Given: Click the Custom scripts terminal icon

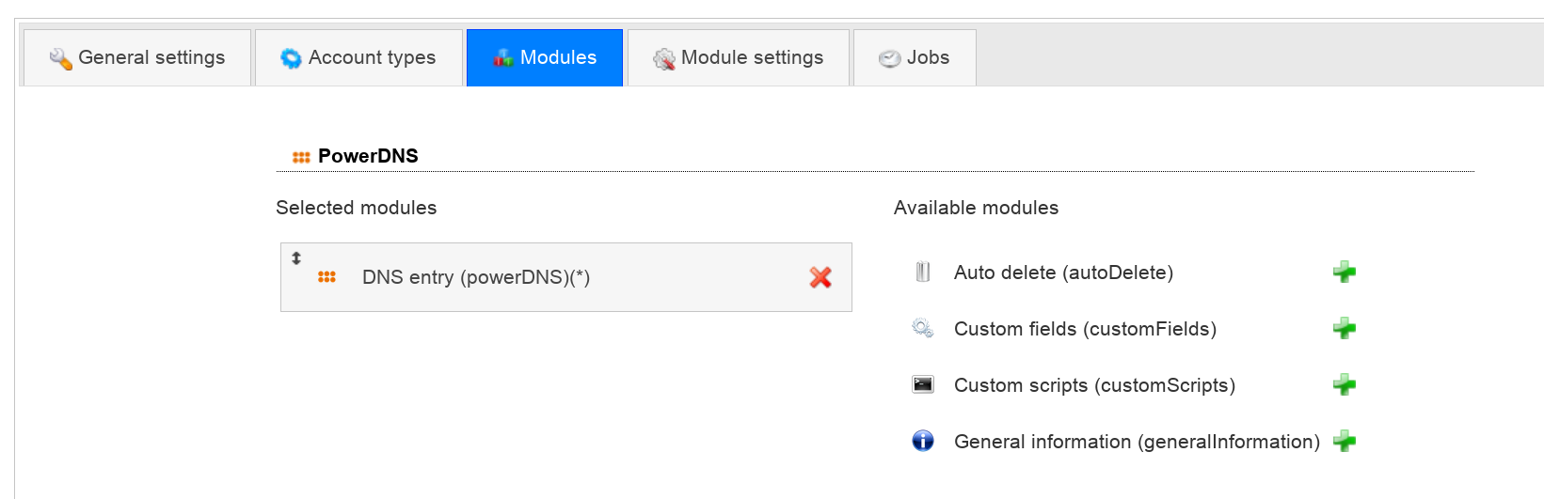Looking at the screenshot, I should tap(923, 384).
